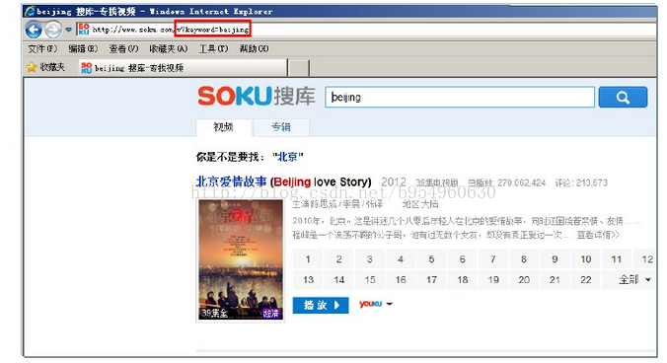Select episode 14

point(339,280)
